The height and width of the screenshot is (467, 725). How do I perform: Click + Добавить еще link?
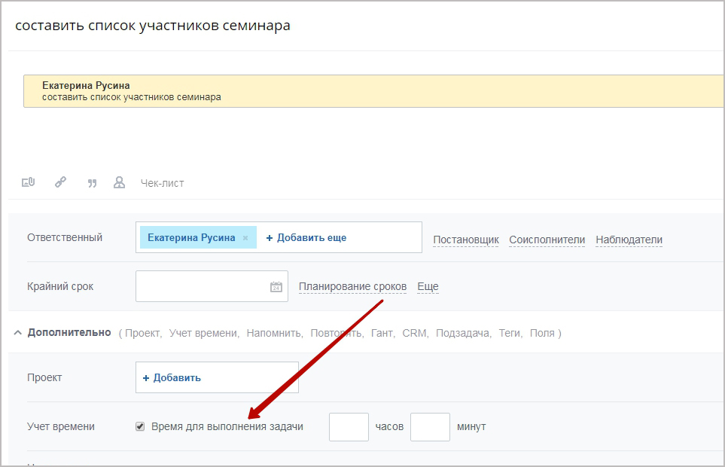(306, 238)
